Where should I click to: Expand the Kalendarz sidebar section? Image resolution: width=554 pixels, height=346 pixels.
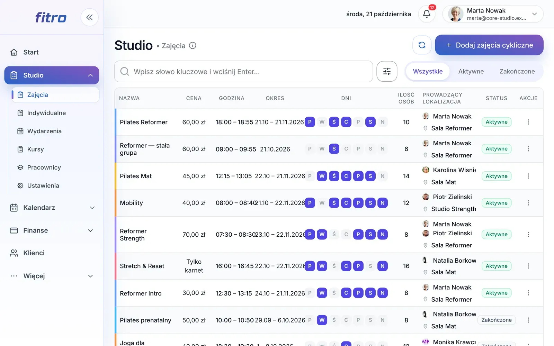(x=52, y=208)
